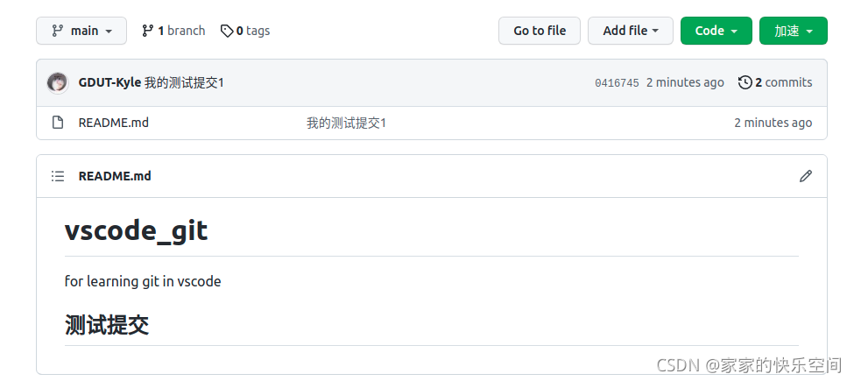Click the file icon beside README.md
Image resolution: width=854 pixels, height=381 pixels.
point(57,123)
